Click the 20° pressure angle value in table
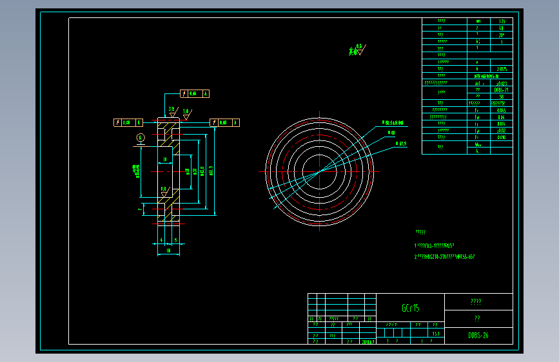This screenshot has height=362, width=559. (501, 35)
